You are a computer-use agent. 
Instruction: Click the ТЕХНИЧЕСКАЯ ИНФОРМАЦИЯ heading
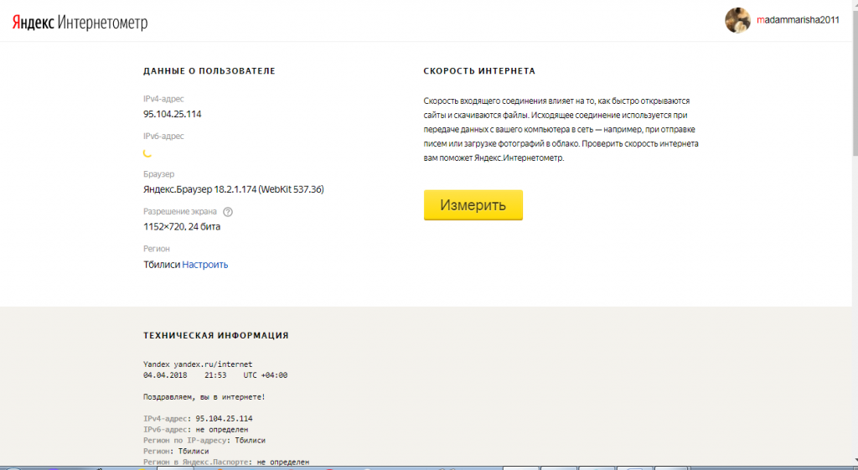point(216,335)
